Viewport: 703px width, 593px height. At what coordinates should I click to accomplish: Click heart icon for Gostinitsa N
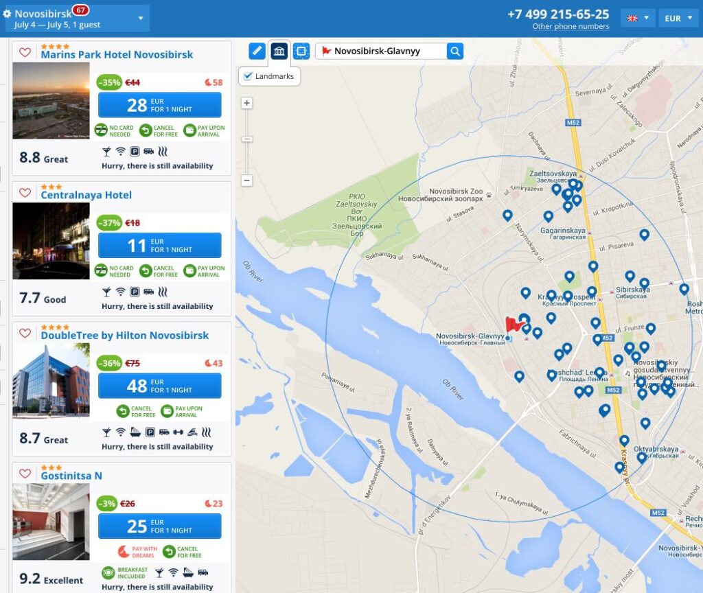point(25,474)
